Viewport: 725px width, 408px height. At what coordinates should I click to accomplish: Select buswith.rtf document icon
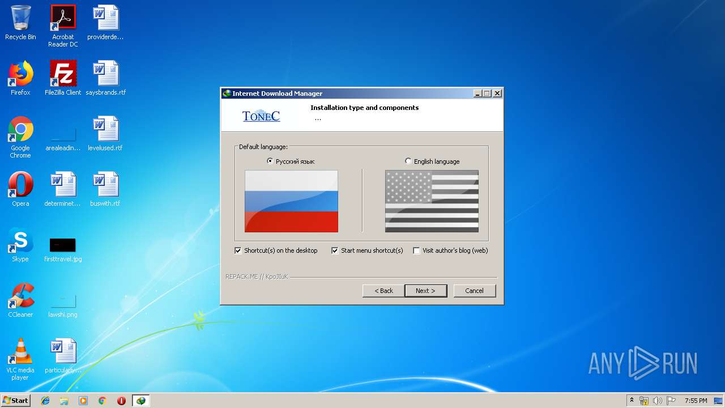click(x=105, y=189)
